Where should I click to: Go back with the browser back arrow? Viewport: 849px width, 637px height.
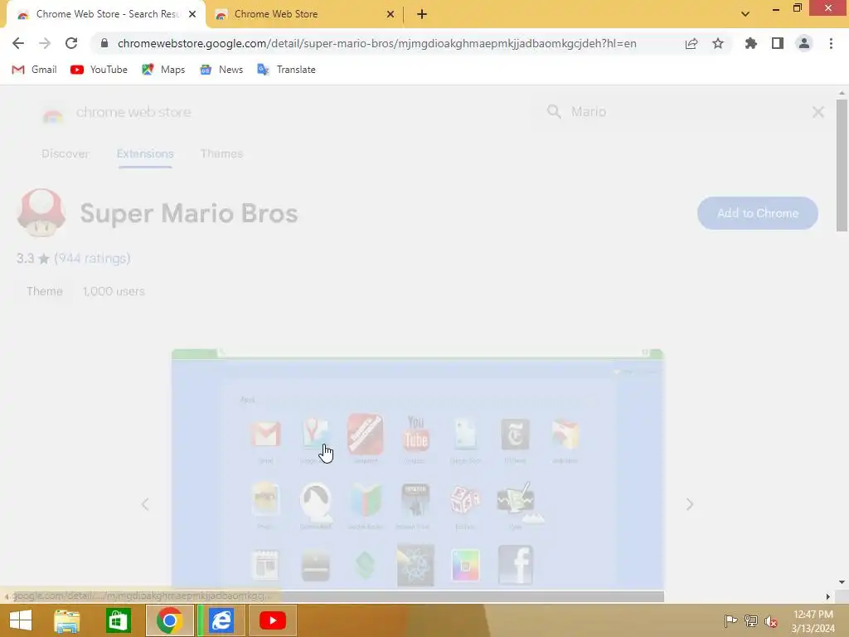[x=18, y=43]
